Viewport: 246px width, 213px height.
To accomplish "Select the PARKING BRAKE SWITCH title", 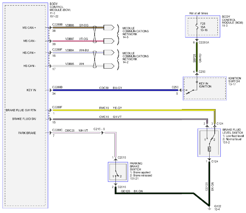I will coord(136,166).
